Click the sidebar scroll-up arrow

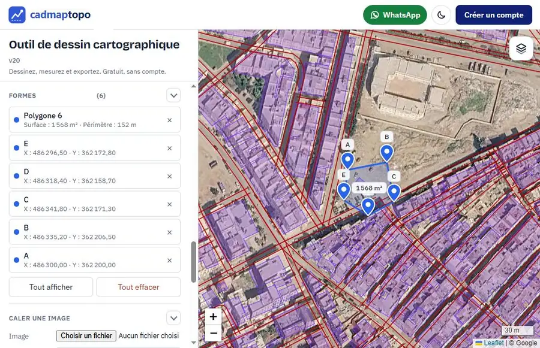pyautogui.click(x=194, y=86)
